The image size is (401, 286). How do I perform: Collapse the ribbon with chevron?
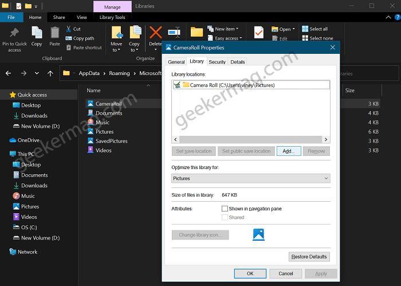388,17
